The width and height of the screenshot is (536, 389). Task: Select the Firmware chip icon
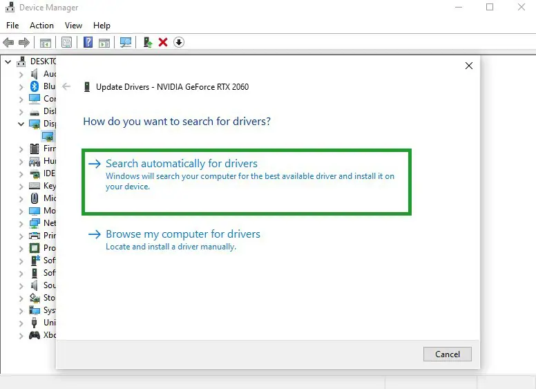pyautogui.click(x=35, y=149)
